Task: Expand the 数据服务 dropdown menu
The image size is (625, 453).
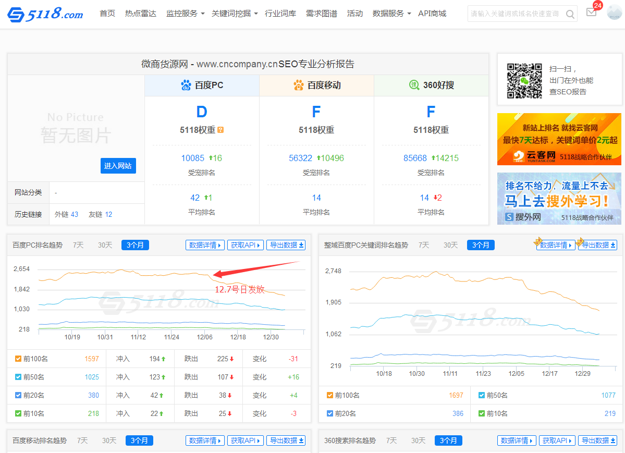Action: pos(392,14)
